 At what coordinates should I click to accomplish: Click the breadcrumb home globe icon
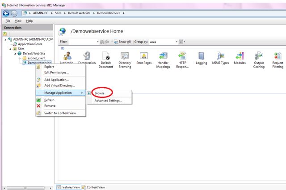pos(25,13)
